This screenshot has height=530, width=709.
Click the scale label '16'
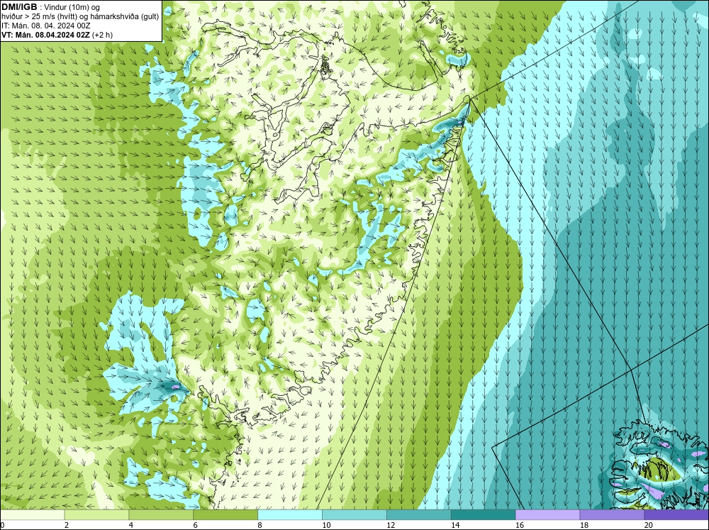[x=520, y=525]
